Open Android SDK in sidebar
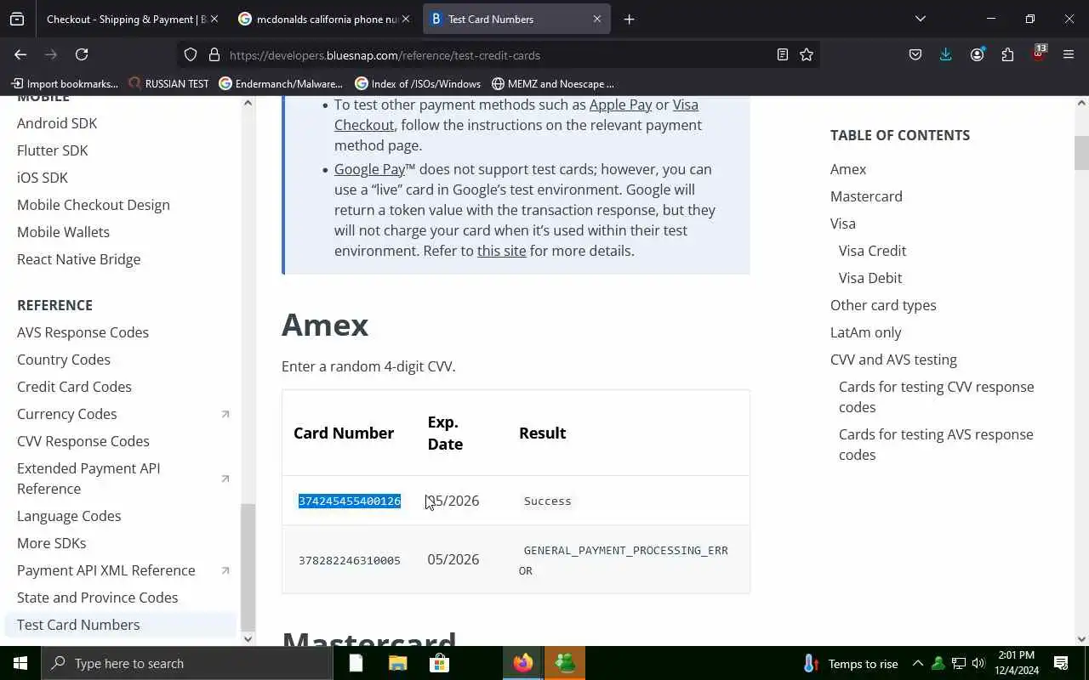The image size is (1089, 680). coord(57,123)
